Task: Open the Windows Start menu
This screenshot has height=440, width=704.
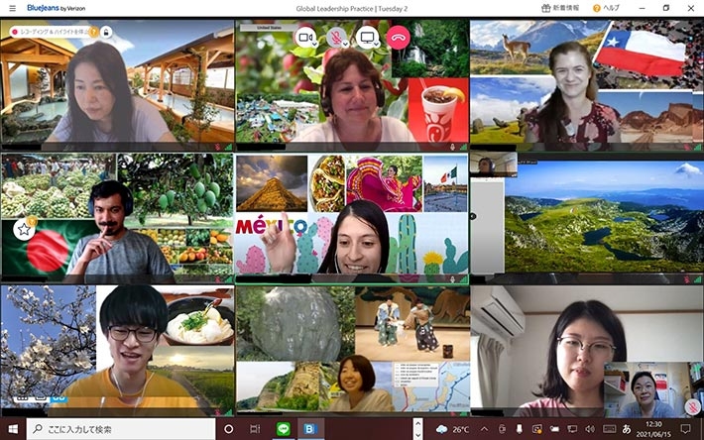Action: 11,429
